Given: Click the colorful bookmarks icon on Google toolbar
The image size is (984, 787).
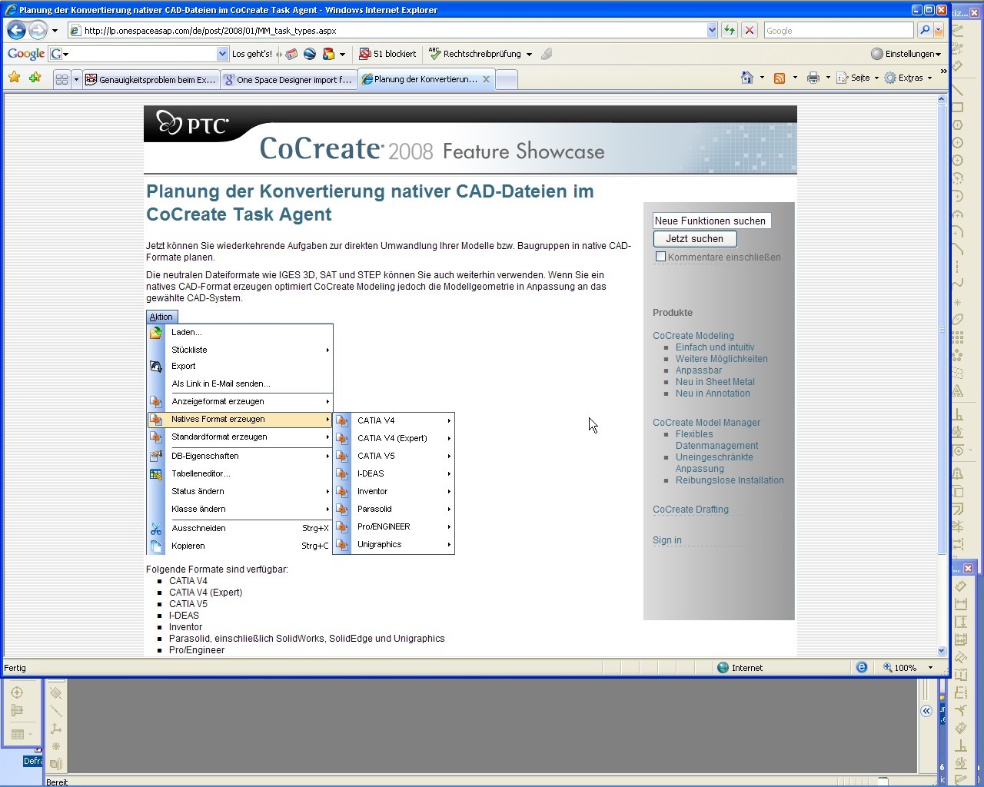Looking at the screenshot, I should click(x=329, y=54).
